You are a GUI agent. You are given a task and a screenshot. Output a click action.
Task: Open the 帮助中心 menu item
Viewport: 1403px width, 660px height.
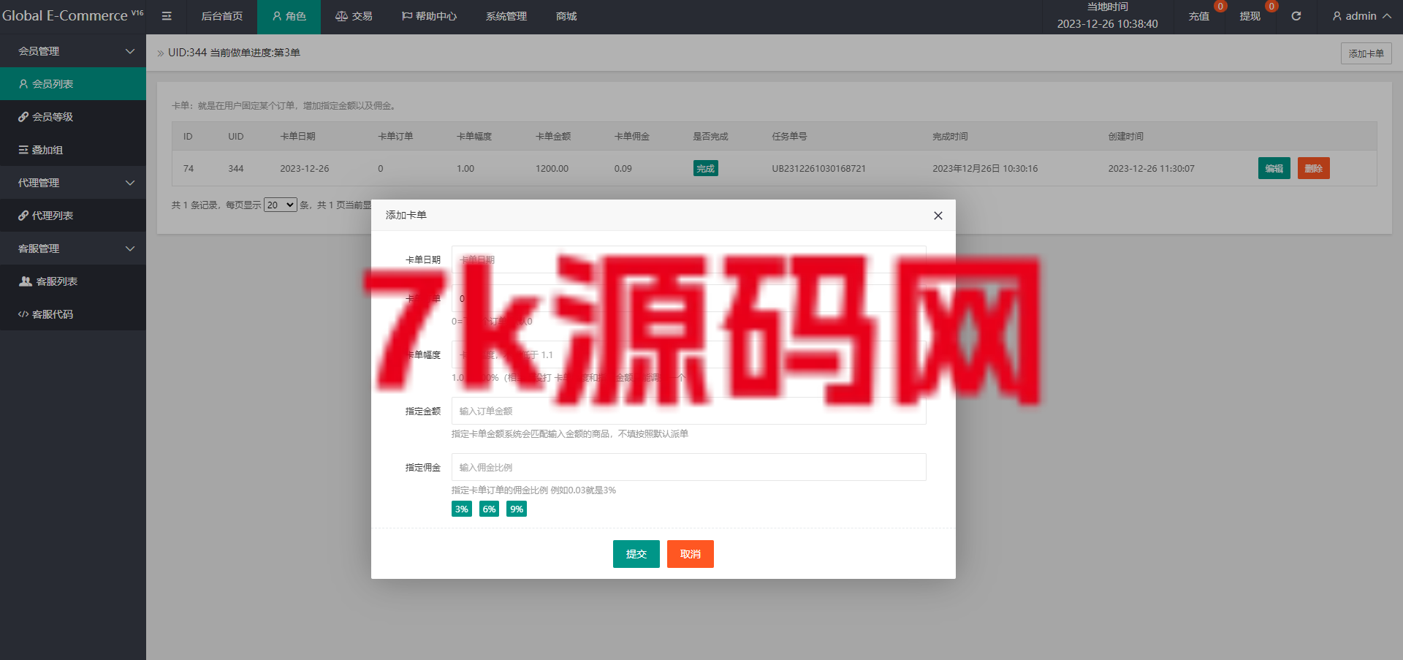pyautogui.click(x=429, y=16)
